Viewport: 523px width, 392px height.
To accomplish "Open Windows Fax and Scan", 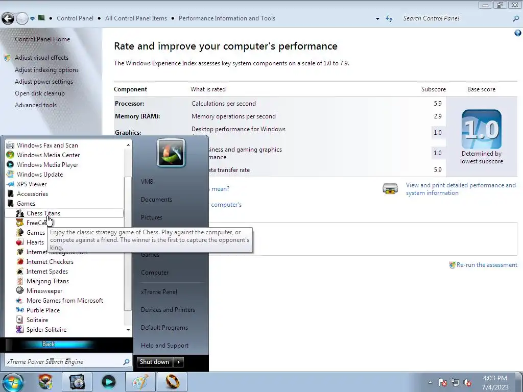I will (47, 145).
